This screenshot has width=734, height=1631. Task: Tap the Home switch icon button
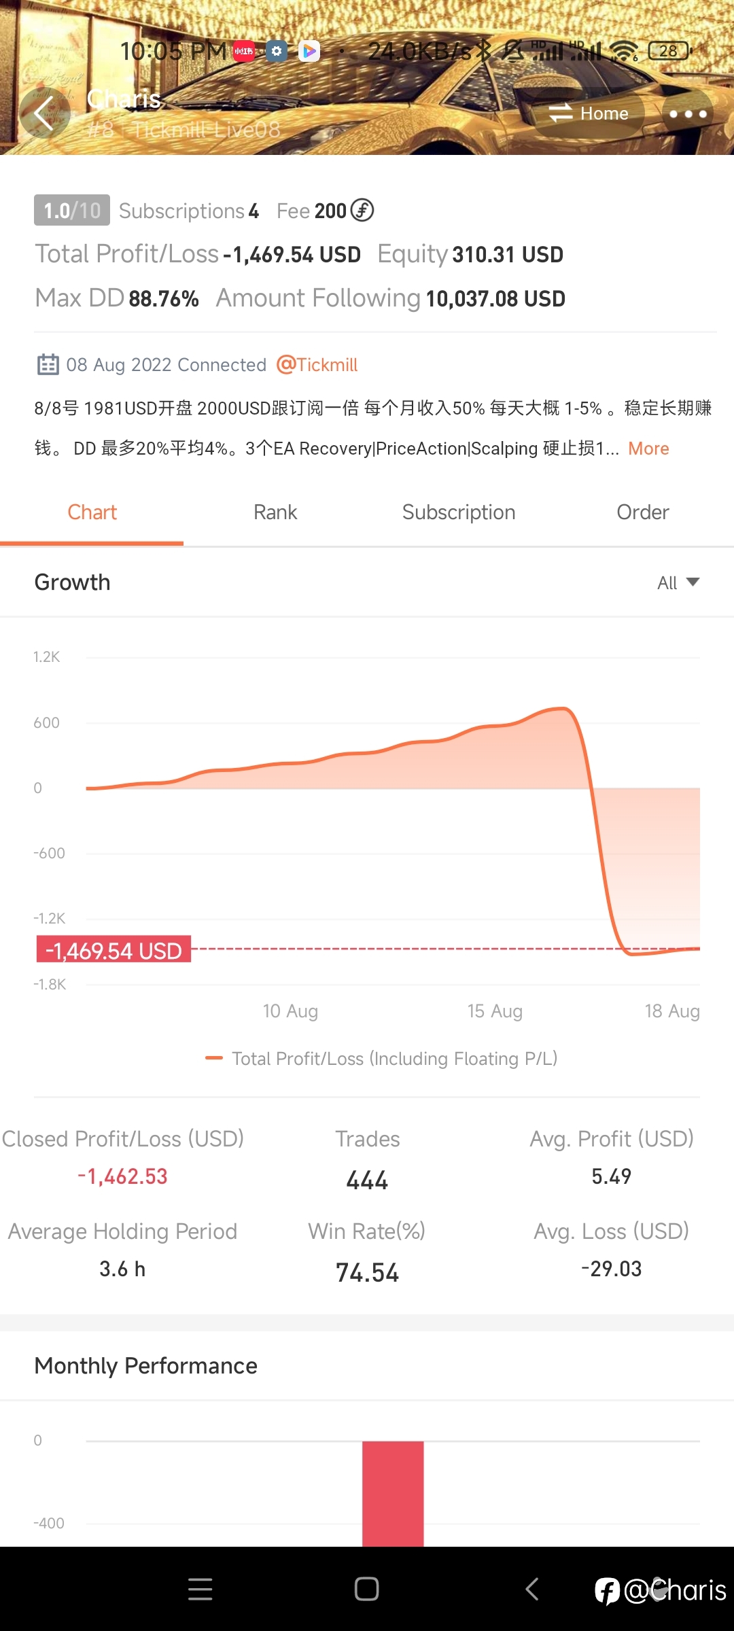589,113
